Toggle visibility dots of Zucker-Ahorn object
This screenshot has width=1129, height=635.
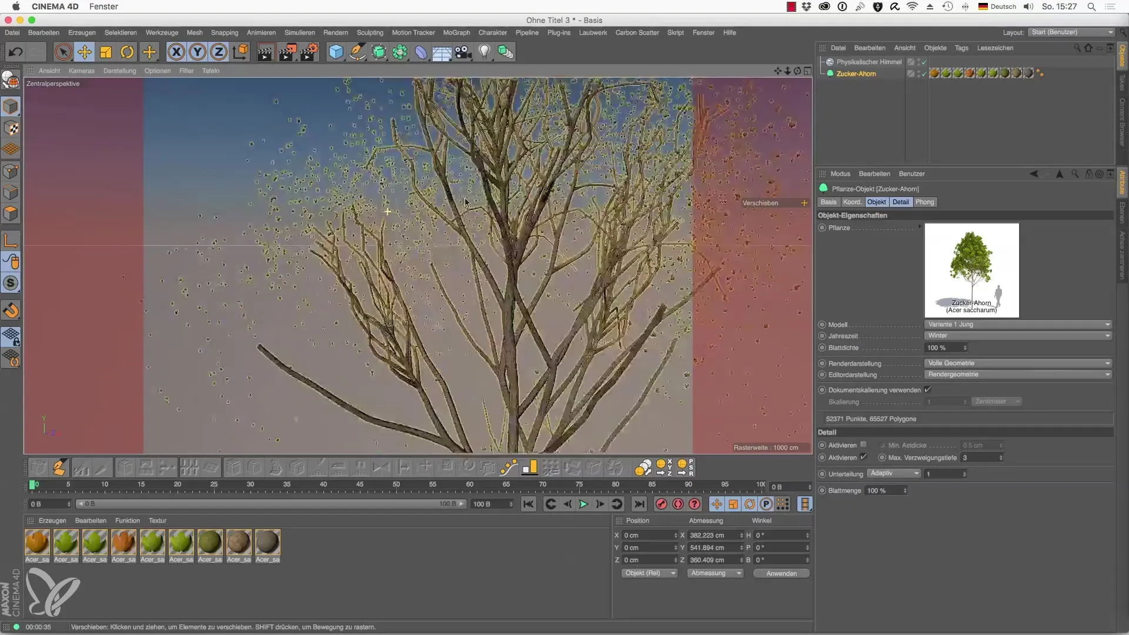click(920, 73)
